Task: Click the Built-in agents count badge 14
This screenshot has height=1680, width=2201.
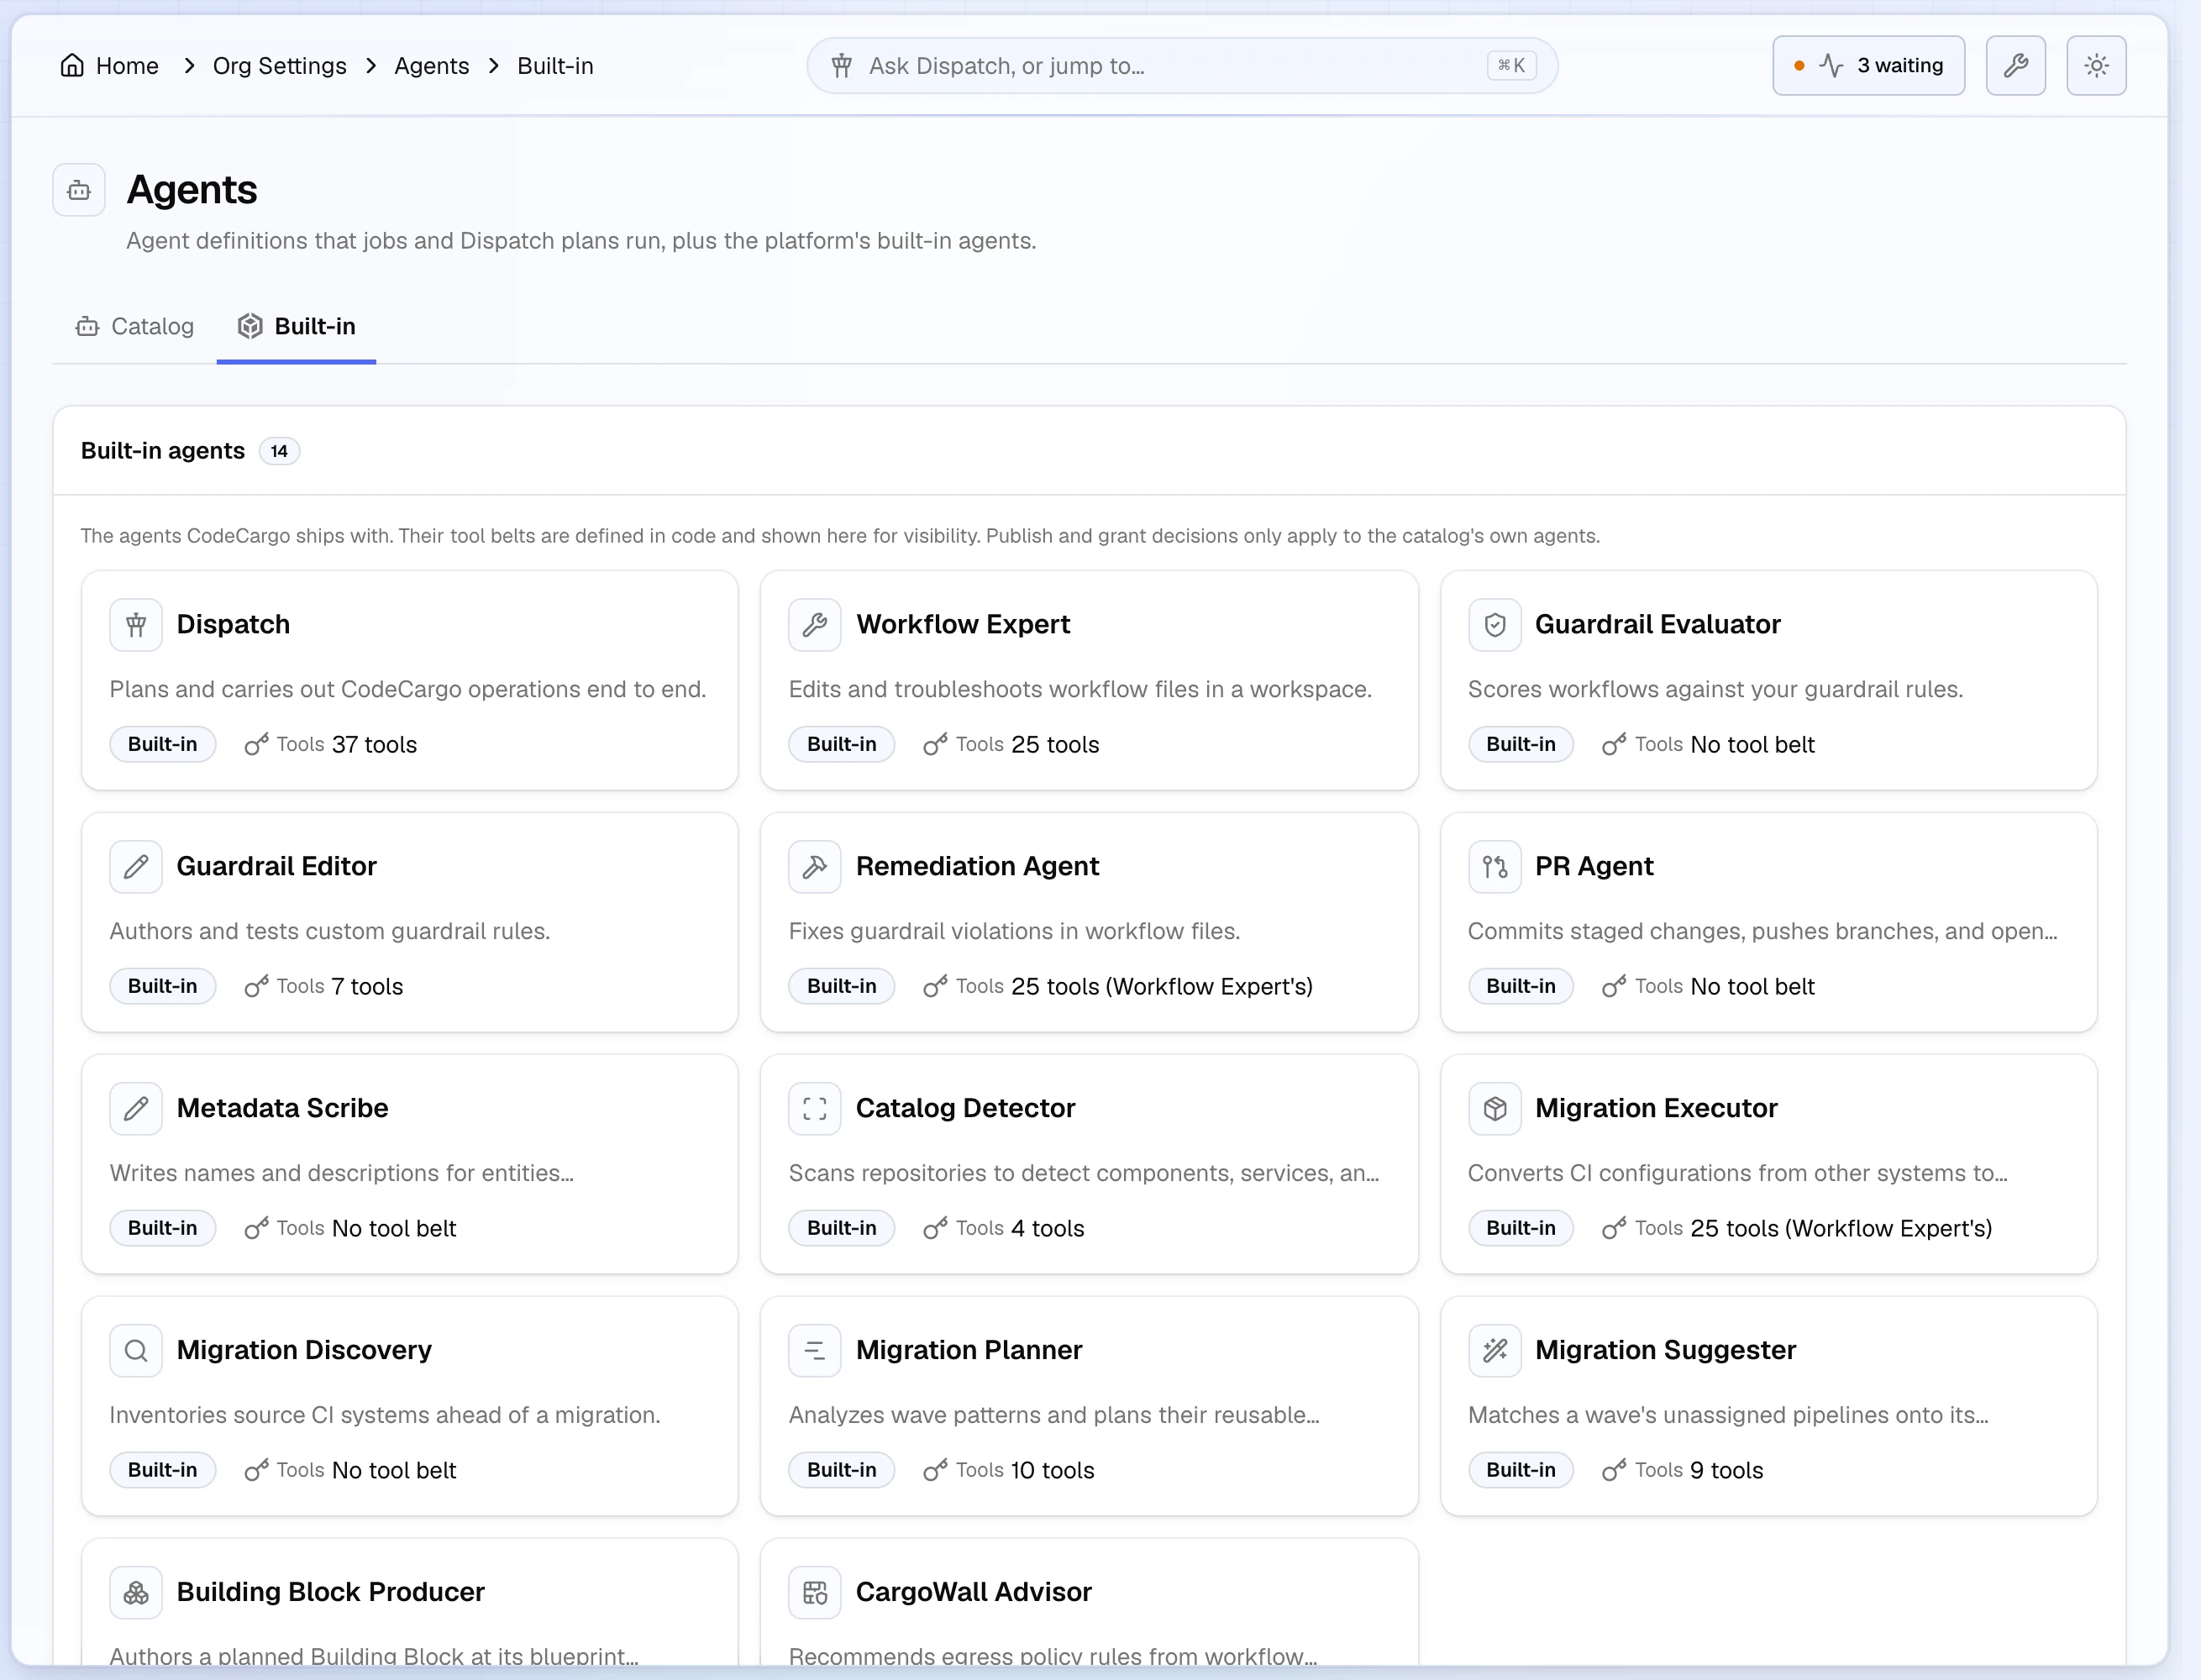Action: coord(279,452)
